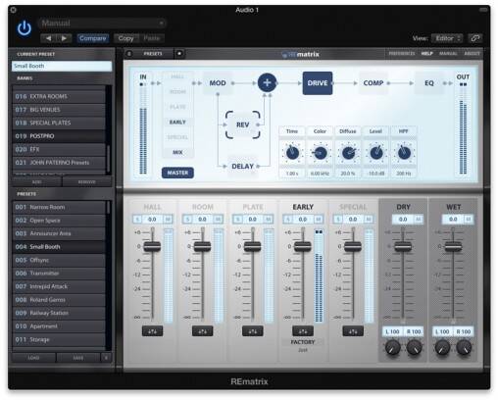Select bank 019 POSTPRO

59,136
